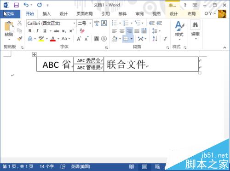Select the Clear Formatting eraser icon
Screen dimensions: 230x171
[x=82, y=31]
